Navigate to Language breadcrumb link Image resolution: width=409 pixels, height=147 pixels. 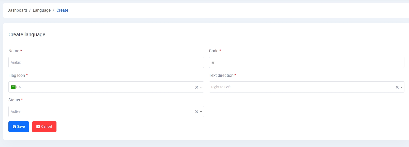click(x=42, y=10)
